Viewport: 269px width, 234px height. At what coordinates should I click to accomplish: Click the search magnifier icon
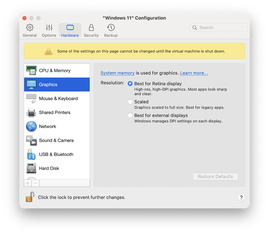(195, 28)
